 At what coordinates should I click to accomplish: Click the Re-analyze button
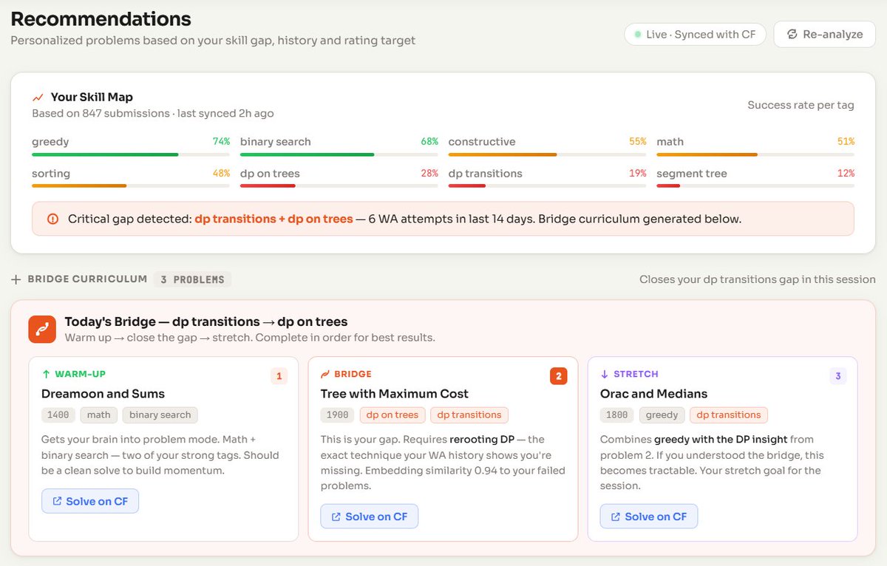[824, 34]
